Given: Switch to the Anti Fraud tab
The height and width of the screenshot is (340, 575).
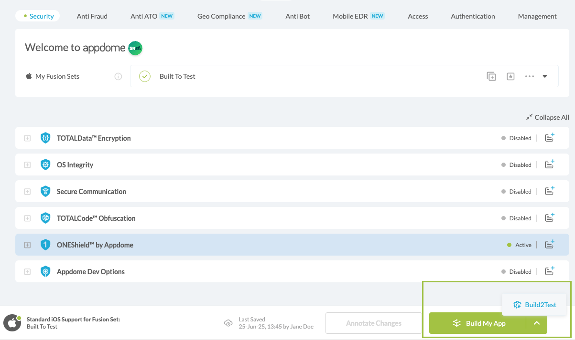Looking at the screenshot, I should click(92, 16).
